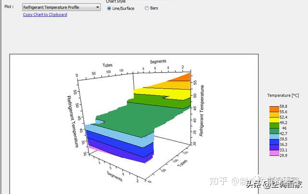Image resolution: width=308 pixels, height=194 pixels.
Task: Click the Plot : field label
Action: pos(9,7)
